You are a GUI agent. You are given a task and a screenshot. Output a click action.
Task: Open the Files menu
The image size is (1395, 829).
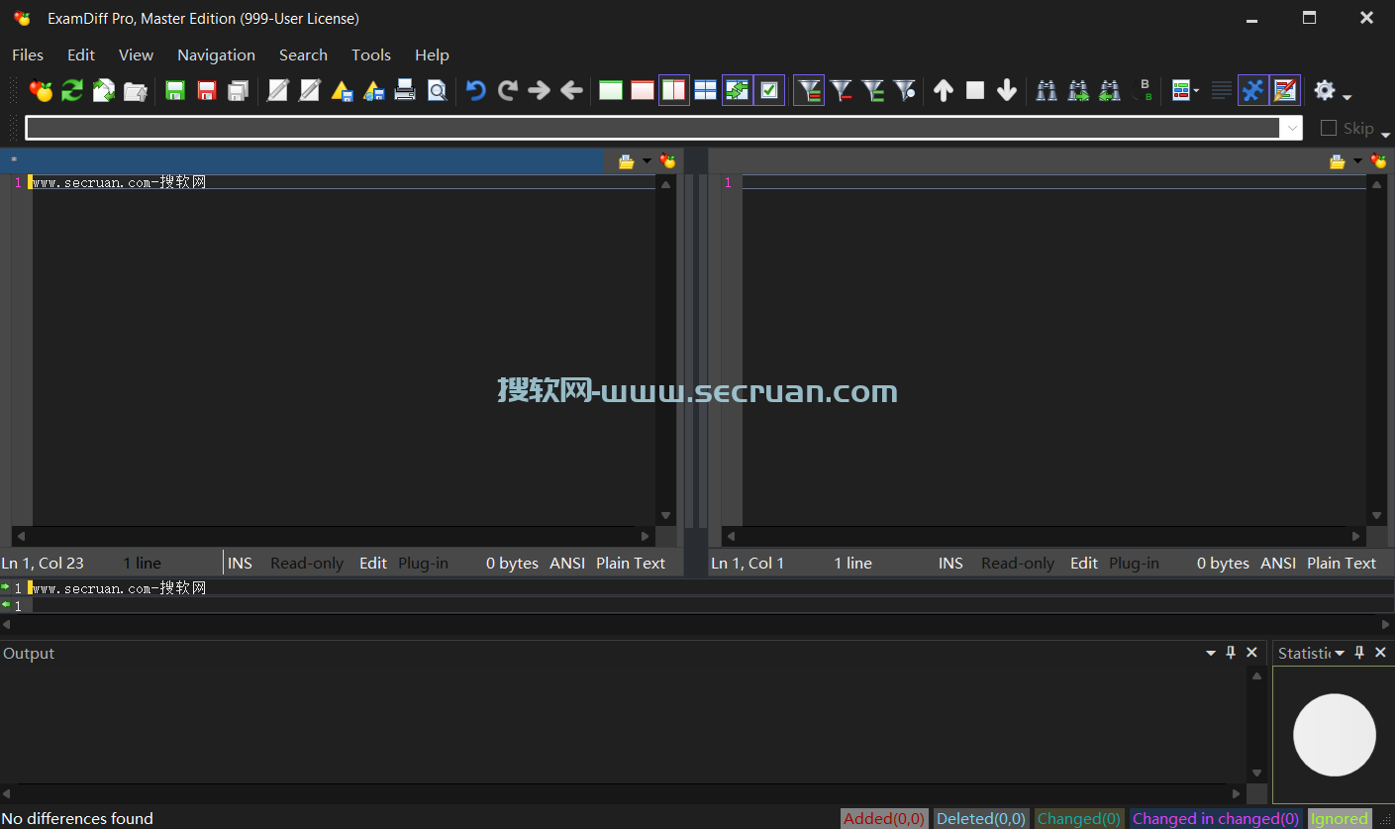tap(28, 54)
